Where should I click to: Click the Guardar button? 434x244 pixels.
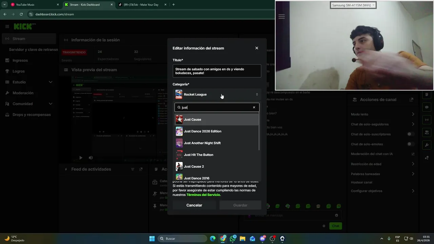coord(240,205)
